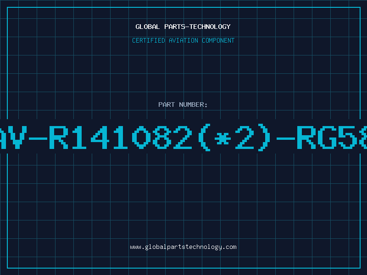Click the CERTIFIED AVIATION COMPONENT subtitle

click(183, 40)
